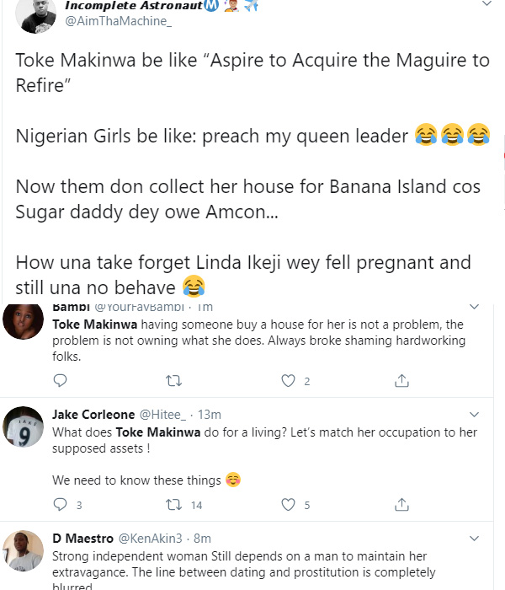Viewport: 505px width, 590px height.
Task: Open Bambi's profile avatar
Action: (24, 320)
